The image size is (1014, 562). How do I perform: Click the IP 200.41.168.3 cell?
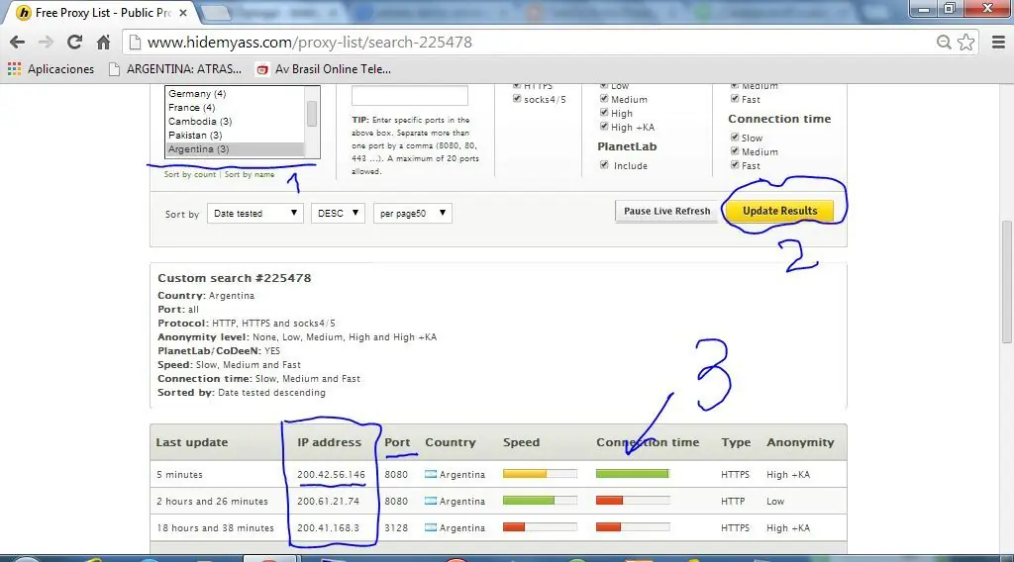[x=328, y=527]
